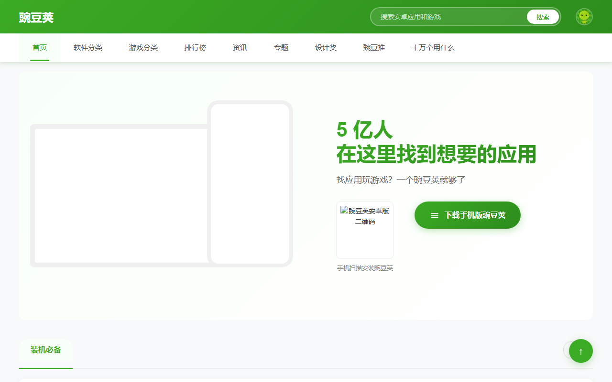Open the 十万个用什么 nav item

pyautogui.click(x=433, y=48)
